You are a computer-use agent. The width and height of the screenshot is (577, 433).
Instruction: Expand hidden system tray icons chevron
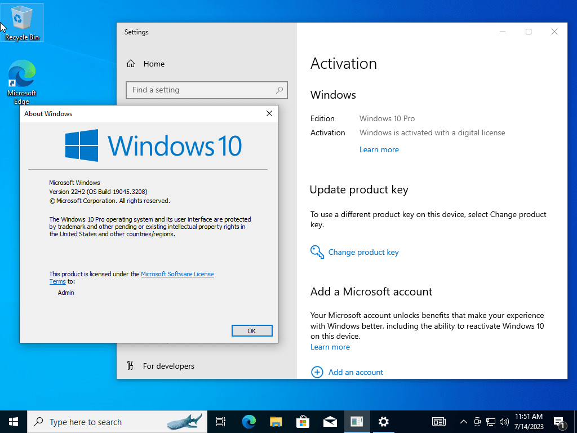[x=464, y=422]
